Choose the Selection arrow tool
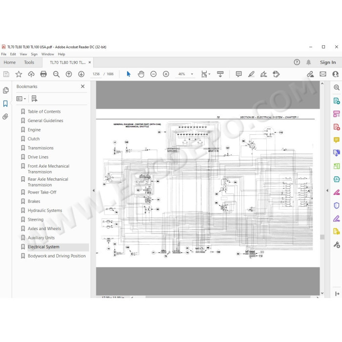 128,74
